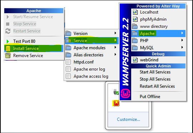Expand the Apache modules submenu arrow
This screenshot has width=193, height=133.
[x=115, y=47]
